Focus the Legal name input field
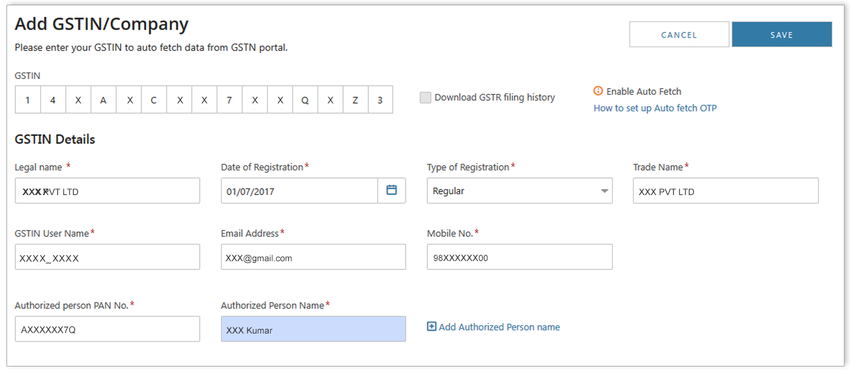This screenshot has height=373, width=851. pyautogui.click(x=107, y=191)
